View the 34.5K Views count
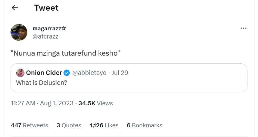 click(95, 103)
